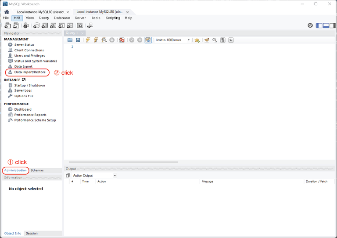Close the Query 1 tab
Screen dimensions: 337x238
(x=82, y=33)
